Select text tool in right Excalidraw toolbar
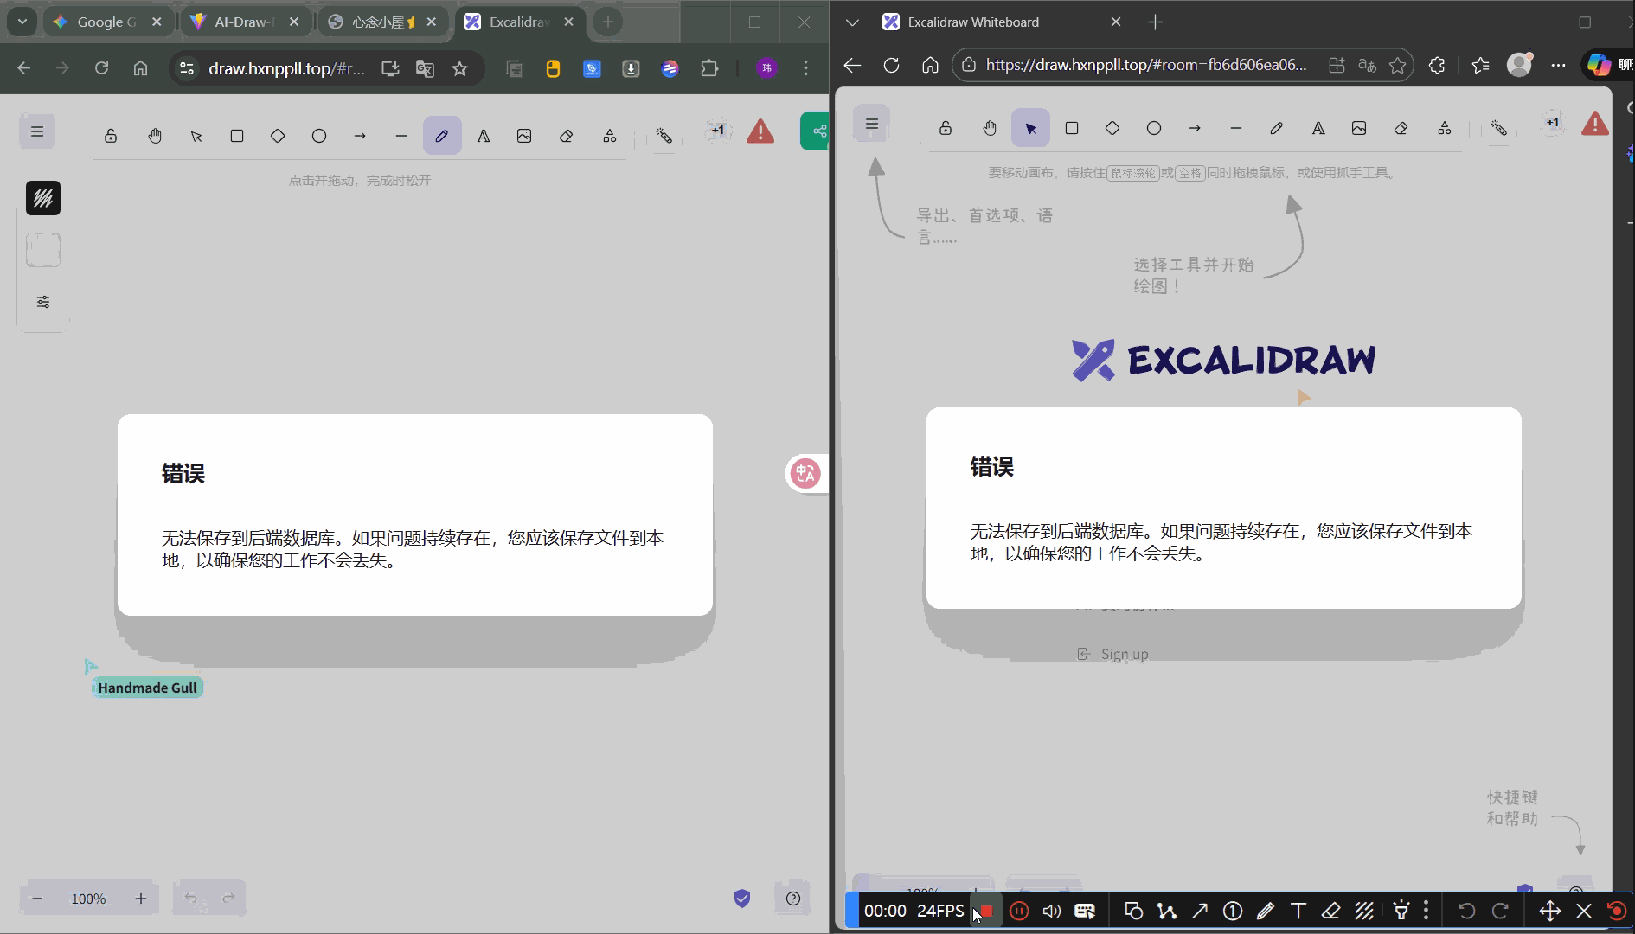Viewport: 1635px width, 934px height. coord(1318,128)
